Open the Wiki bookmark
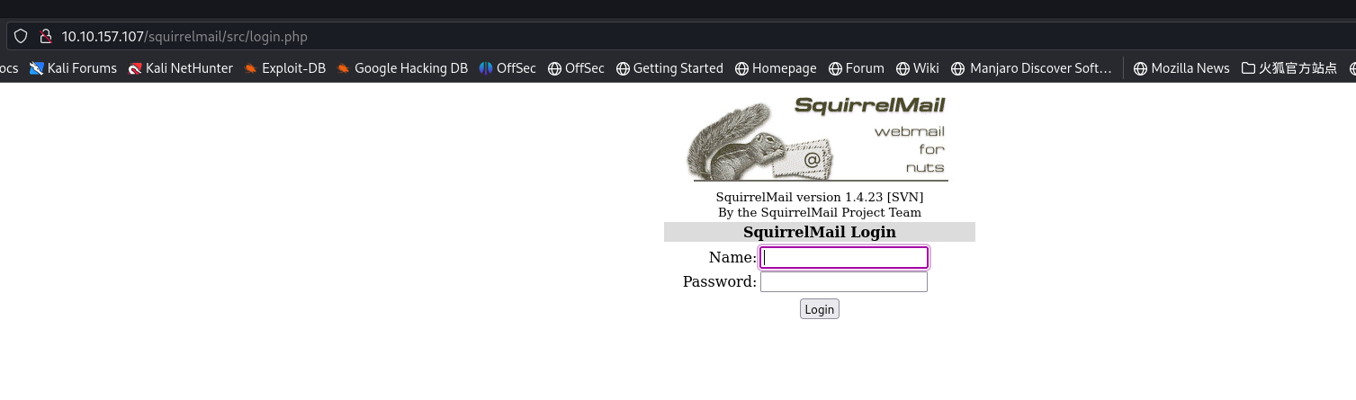 tap(917, 68)
